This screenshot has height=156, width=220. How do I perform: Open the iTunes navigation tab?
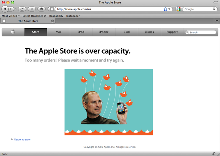150,32
